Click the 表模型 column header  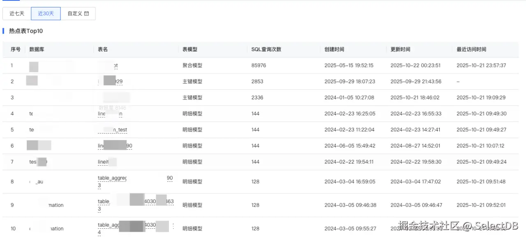click(190, 49)
